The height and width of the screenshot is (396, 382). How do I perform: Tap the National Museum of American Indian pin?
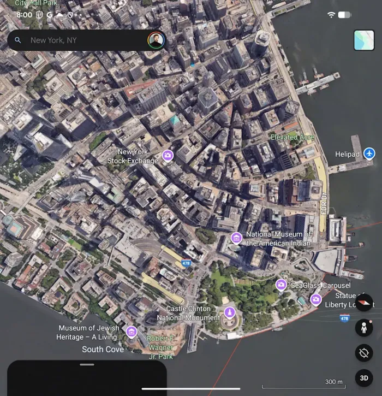pyautogui.click(x=236, y=238)
